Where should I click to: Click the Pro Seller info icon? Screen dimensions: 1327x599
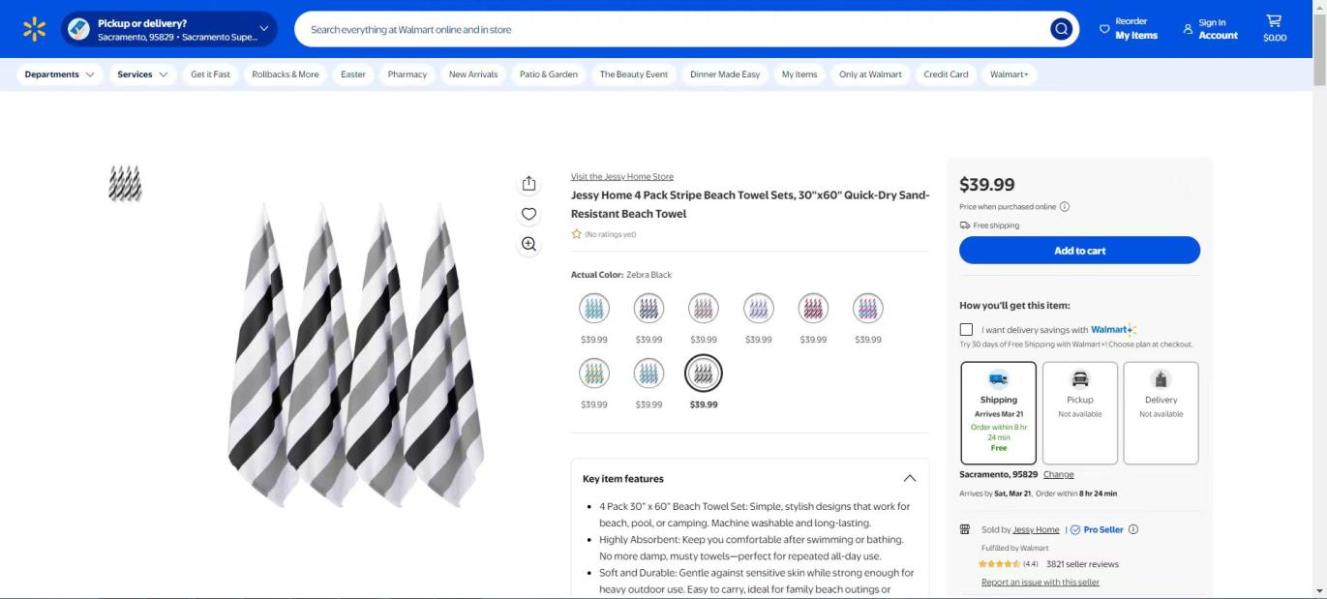coord(1133,529)
